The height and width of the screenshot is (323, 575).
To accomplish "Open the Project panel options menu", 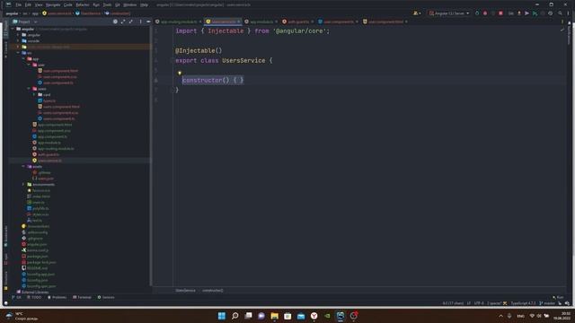I will coord(140,22).
